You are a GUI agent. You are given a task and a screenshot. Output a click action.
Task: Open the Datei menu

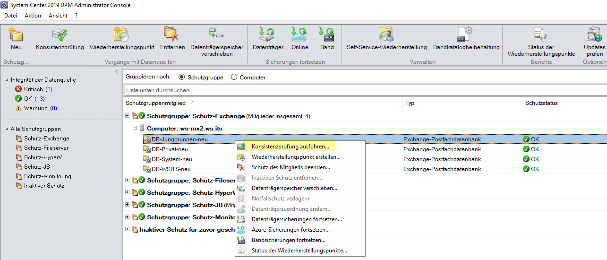(10, 16)
